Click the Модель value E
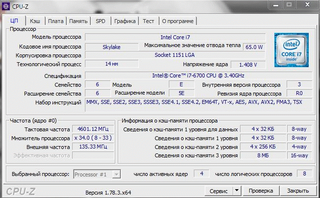This screenshot has width=320, height=198. (x=182, y=84)
